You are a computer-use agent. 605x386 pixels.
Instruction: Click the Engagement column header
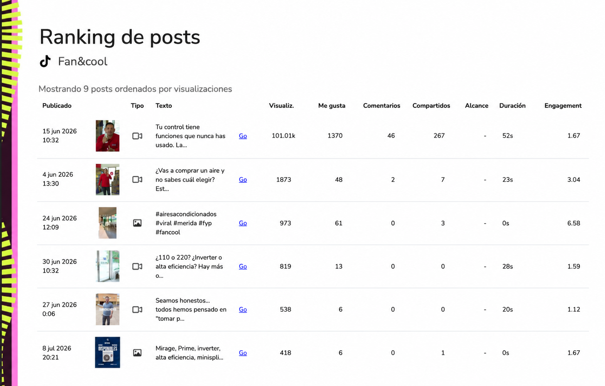pyautogui.click(x=563, y=105)
